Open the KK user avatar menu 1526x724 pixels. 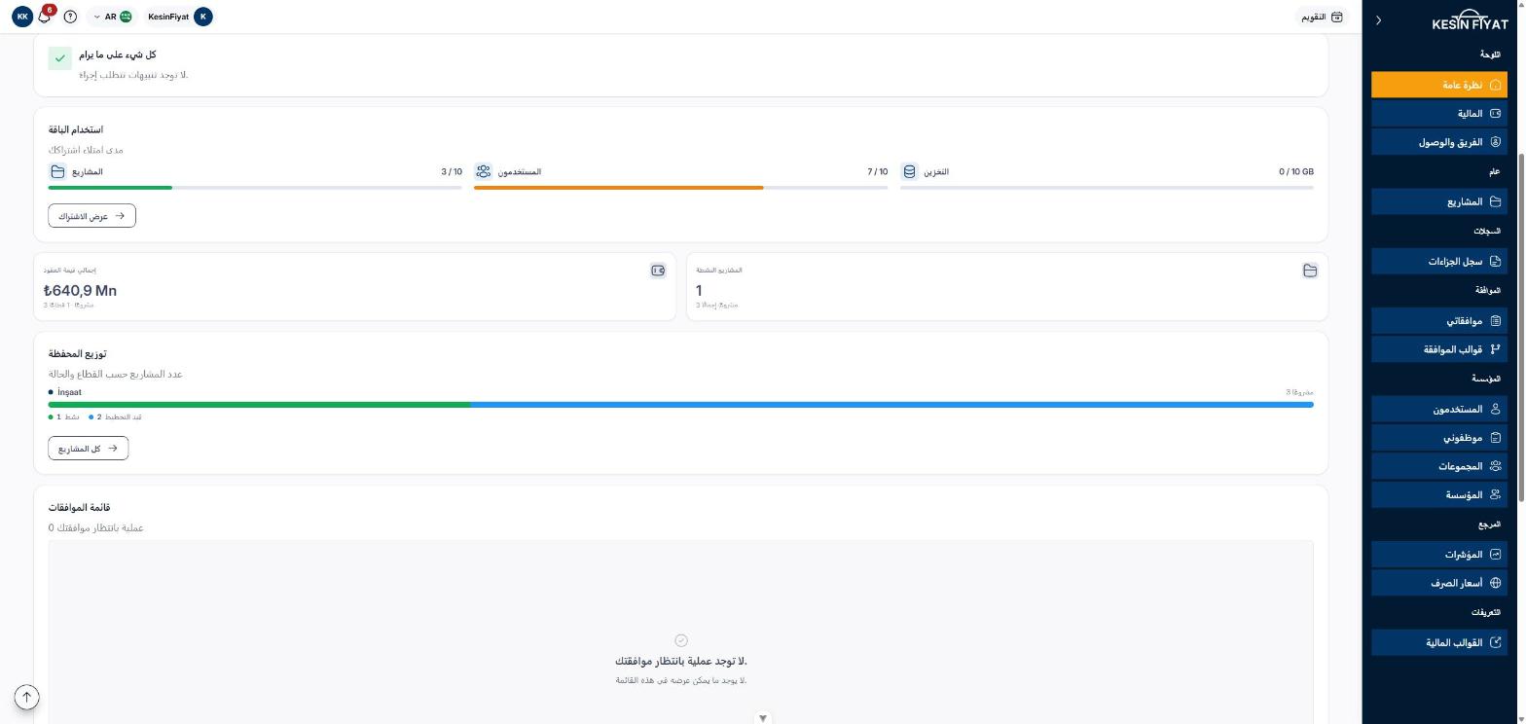[x=22, y=17]
